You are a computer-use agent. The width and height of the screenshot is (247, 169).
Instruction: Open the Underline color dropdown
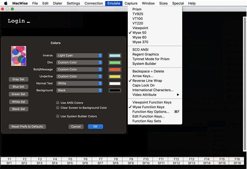79,76
